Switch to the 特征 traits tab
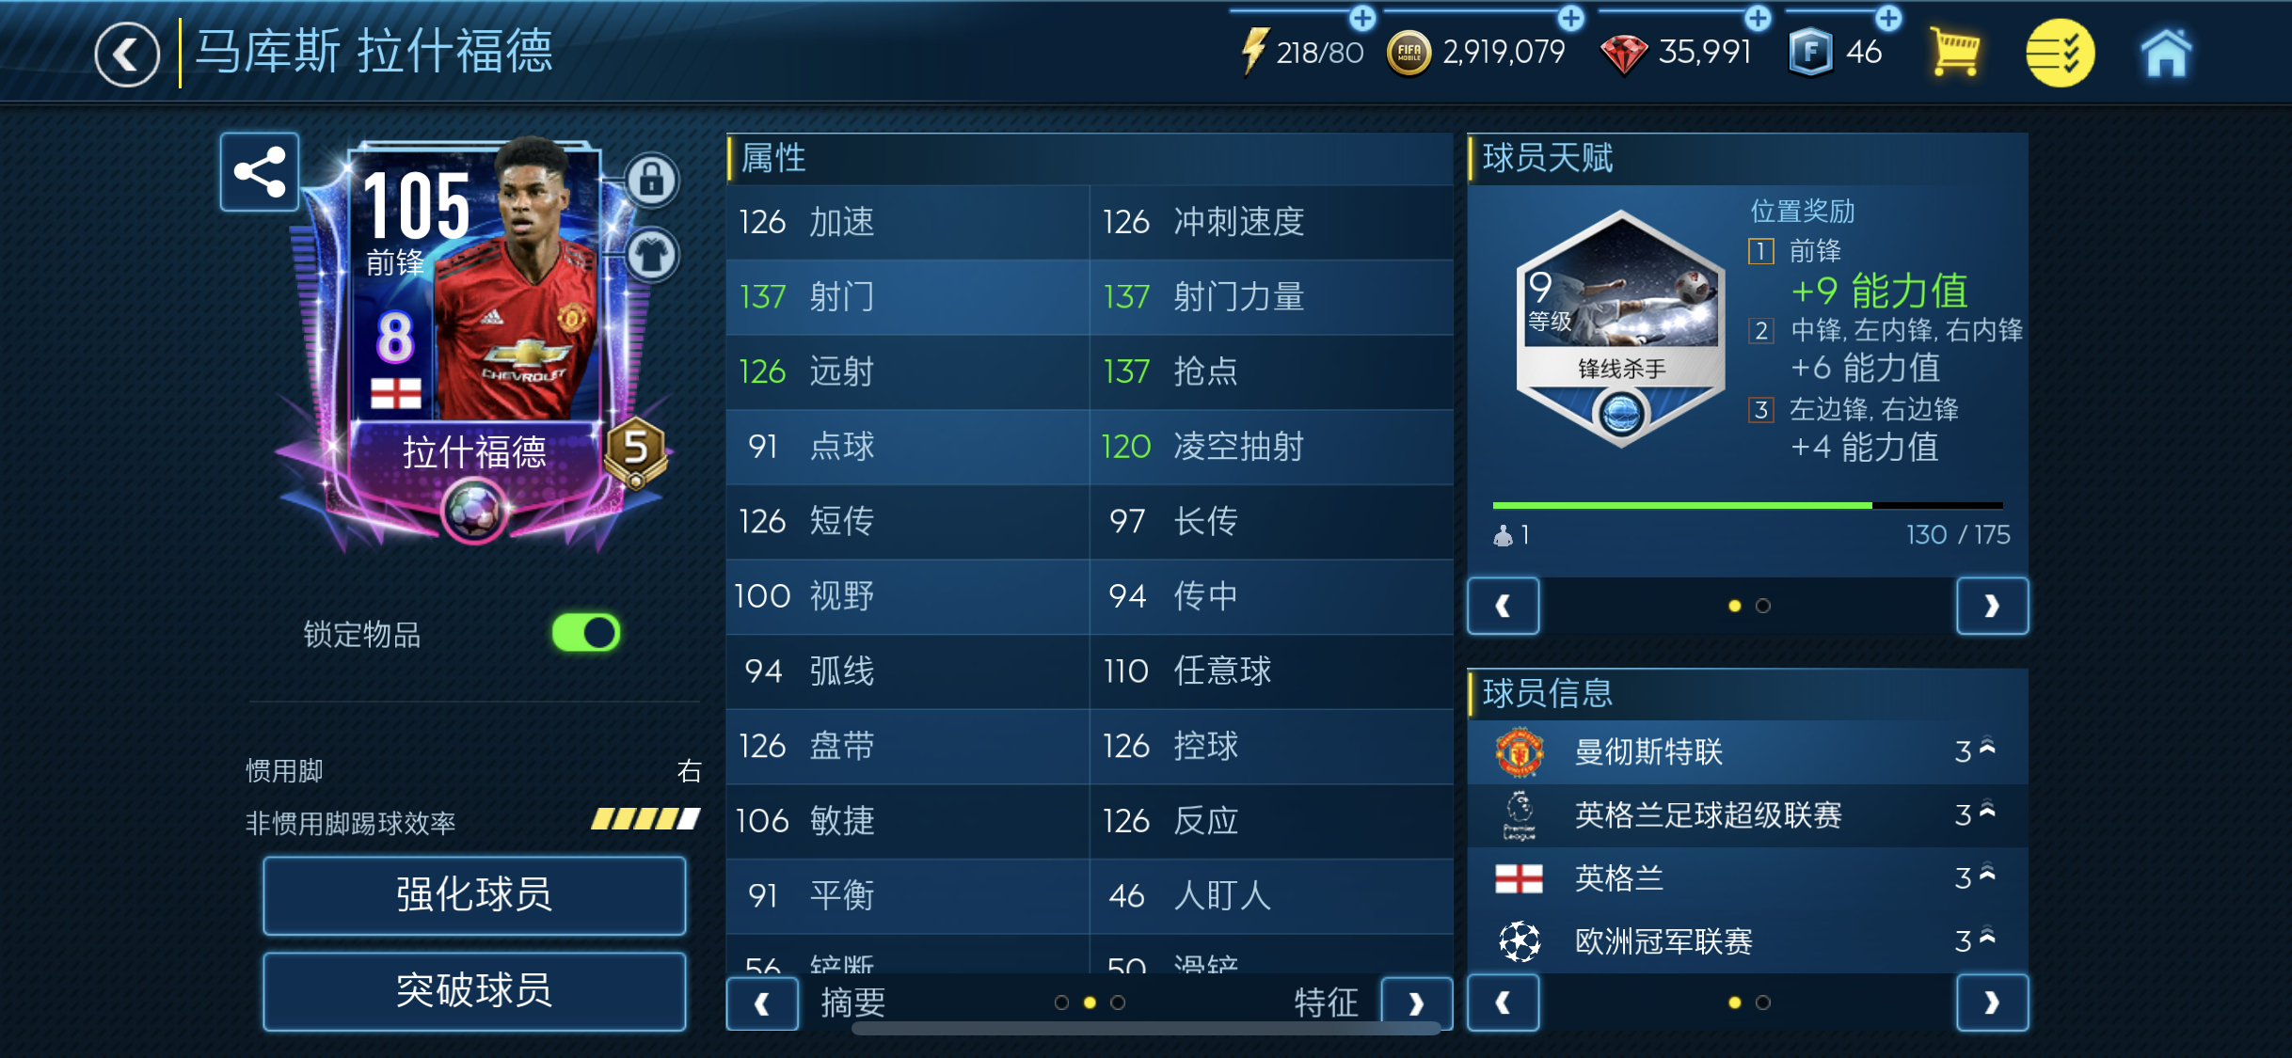The height and width of the screenshot is (1058, 2292). click(1326, 1003)
